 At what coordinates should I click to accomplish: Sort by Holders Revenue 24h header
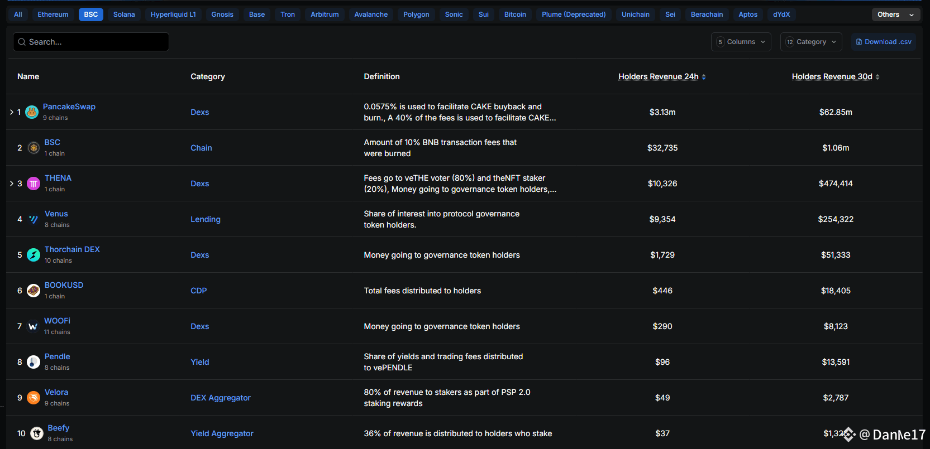point(659,76)
